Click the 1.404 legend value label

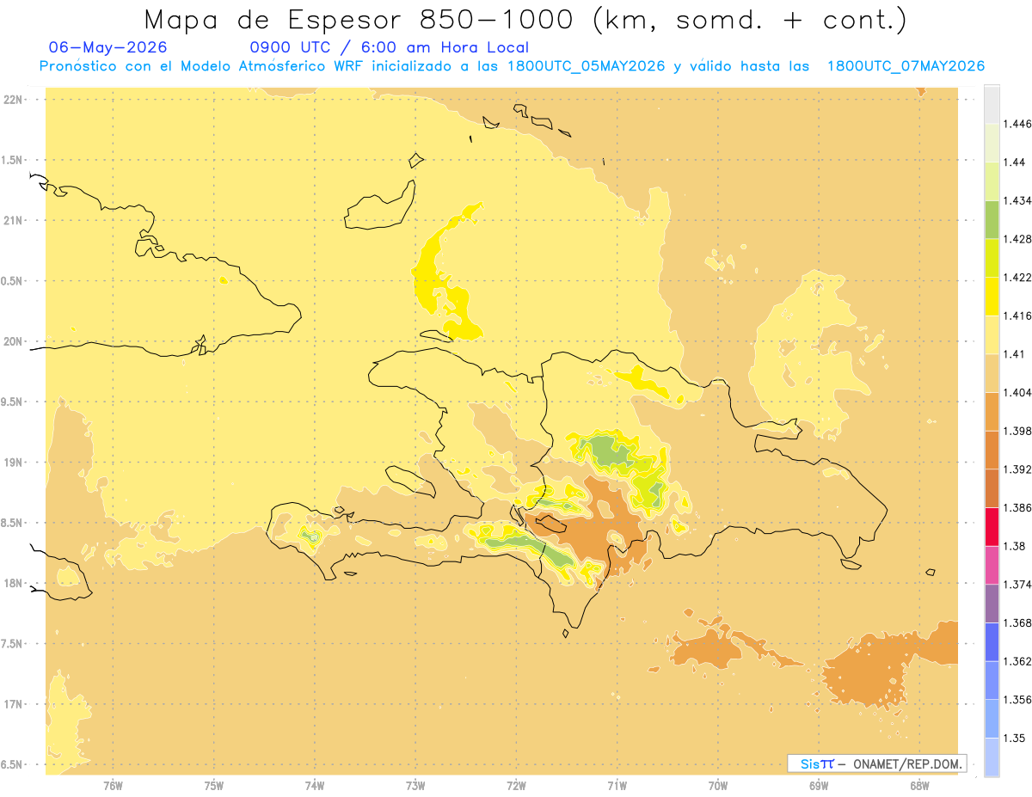tap(1019, 392)
